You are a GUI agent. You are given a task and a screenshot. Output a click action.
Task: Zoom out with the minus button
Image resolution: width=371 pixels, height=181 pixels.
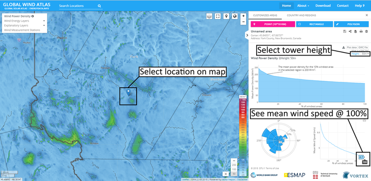(244, 22)
